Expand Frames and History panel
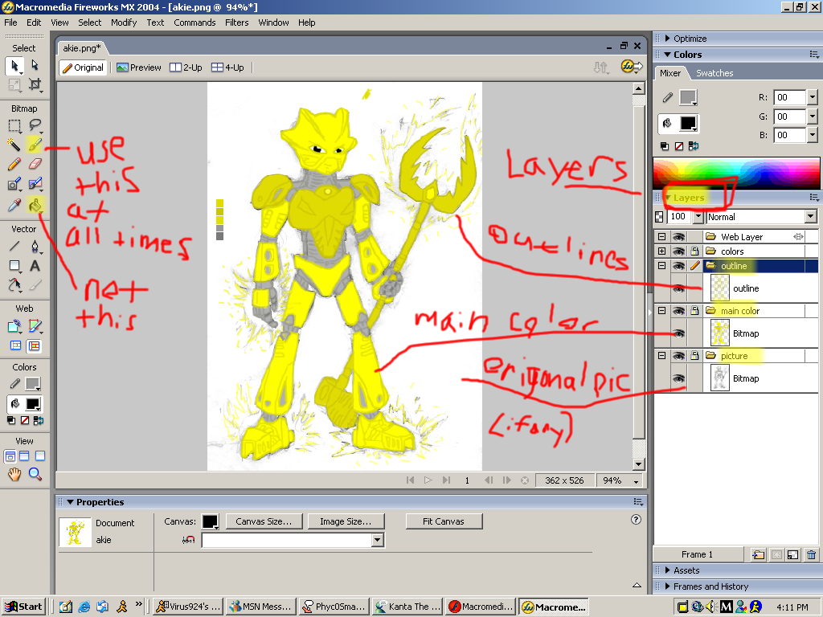This screenshot has width=823, height=617. [668, 586]
